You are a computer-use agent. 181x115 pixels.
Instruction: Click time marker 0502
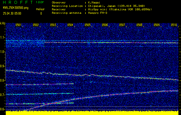pyautogui.click(x=36, y=25)
